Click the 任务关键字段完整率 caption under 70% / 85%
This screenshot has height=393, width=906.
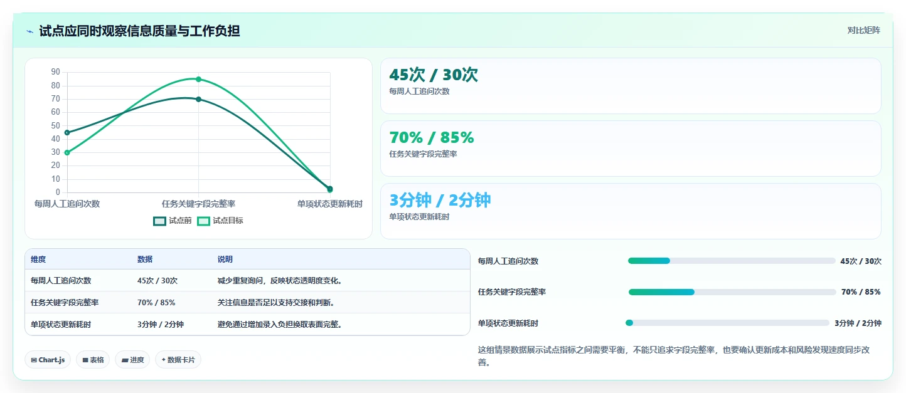(423, 154)
